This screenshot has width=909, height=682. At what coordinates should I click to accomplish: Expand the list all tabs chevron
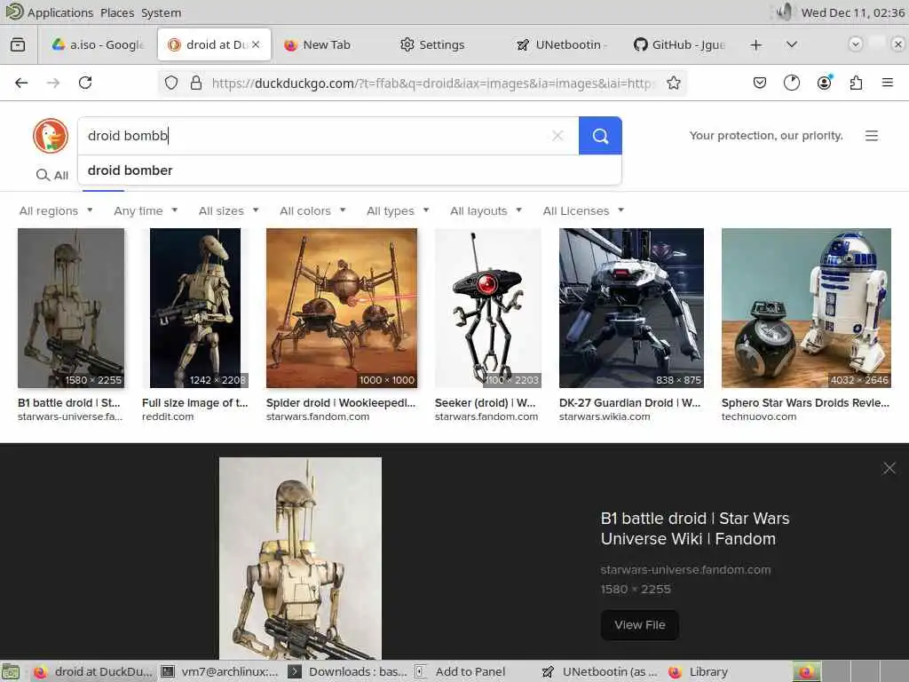[791, 44]
